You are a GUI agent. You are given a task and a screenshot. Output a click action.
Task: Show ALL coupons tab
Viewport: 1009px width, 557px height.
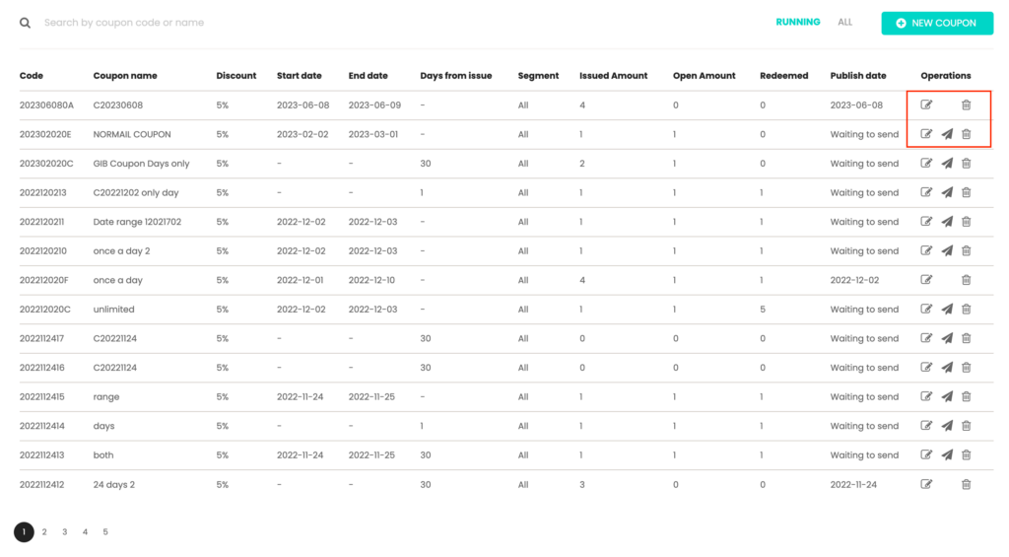pos(844,22)
